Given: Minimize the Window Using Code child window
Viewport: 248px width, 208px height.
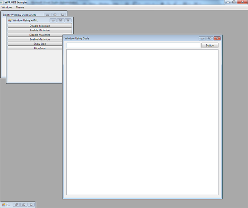Looking at the screenshot, I should click(x=202, y=39).
